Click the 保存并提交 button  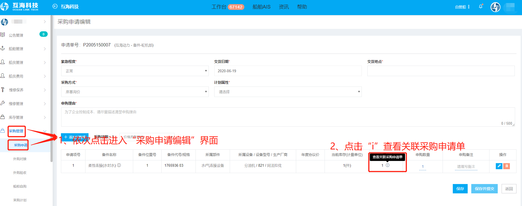click(x=484, y=189)
